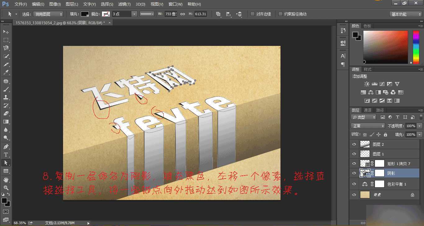Open a Curves adjustment layer
The width and height of the screenshot is (424, 226).
tap(382, 84)
